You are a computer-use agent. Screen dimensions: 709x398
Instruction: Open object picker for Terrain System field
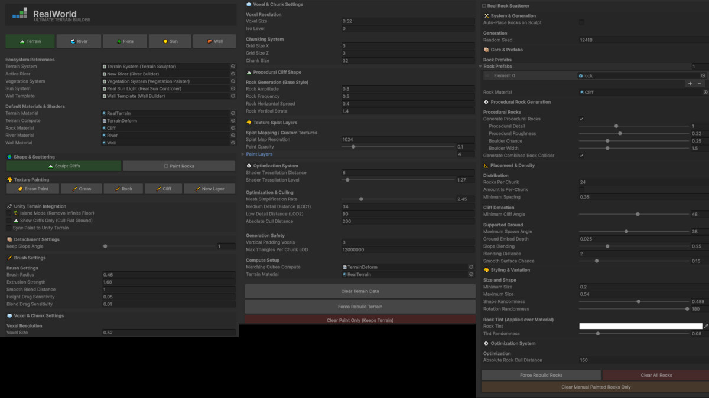(233, 67)
